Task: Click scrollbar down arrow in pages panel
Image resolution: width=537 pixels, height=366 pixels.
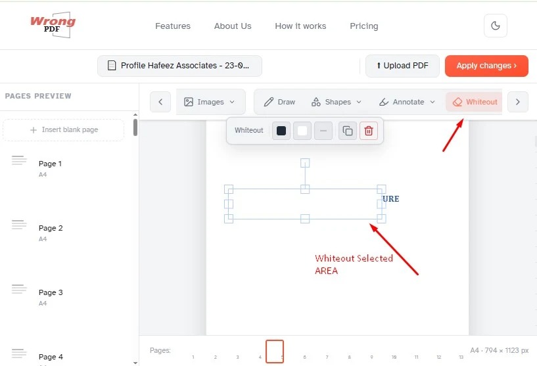Action: (x=135, y=363)
